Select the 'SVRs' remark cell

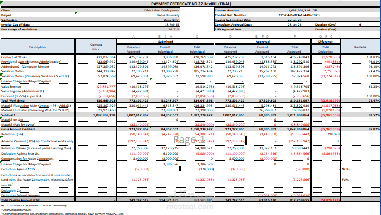click(345, 180)
